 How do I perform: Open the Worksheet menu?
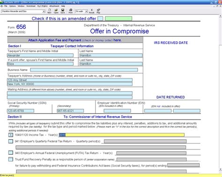(31, 6)
